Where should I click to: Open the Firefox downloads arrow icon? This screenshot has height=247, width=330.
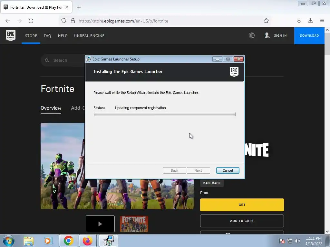pyautogui.click(x=310, y=21)
